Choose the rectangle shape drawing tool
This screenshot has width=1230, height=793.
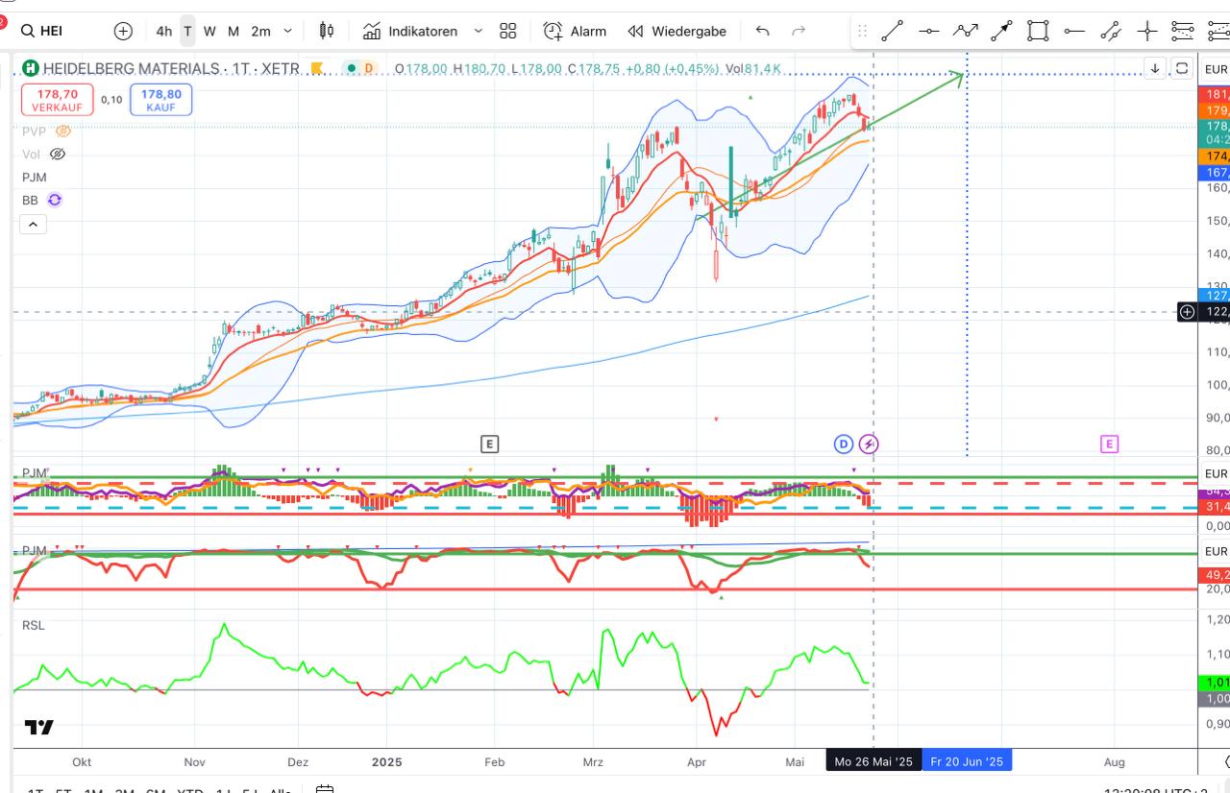(1038, 31)
